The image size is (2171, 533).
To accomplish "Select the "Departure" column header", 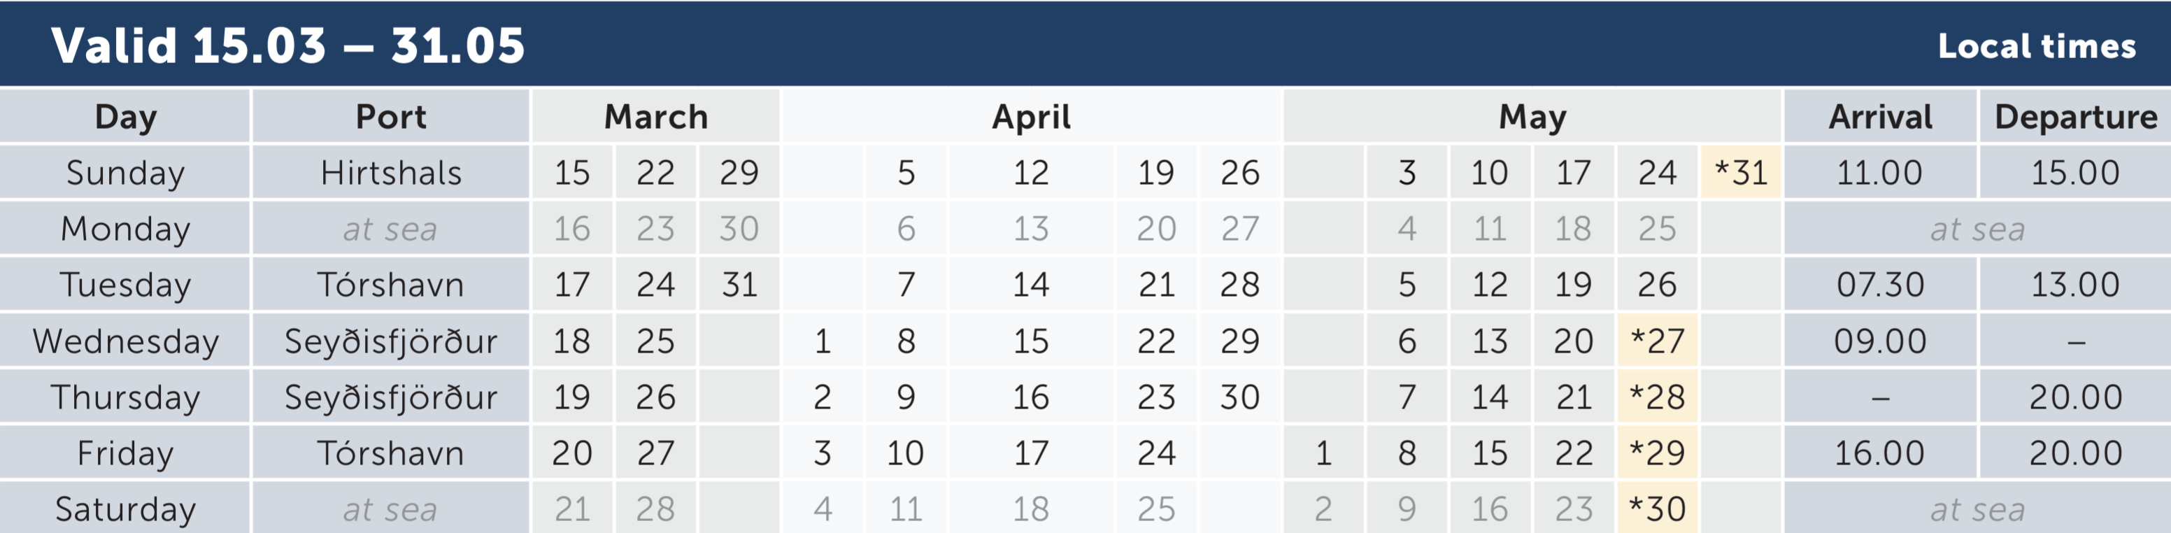I will tap(2075, 116).
